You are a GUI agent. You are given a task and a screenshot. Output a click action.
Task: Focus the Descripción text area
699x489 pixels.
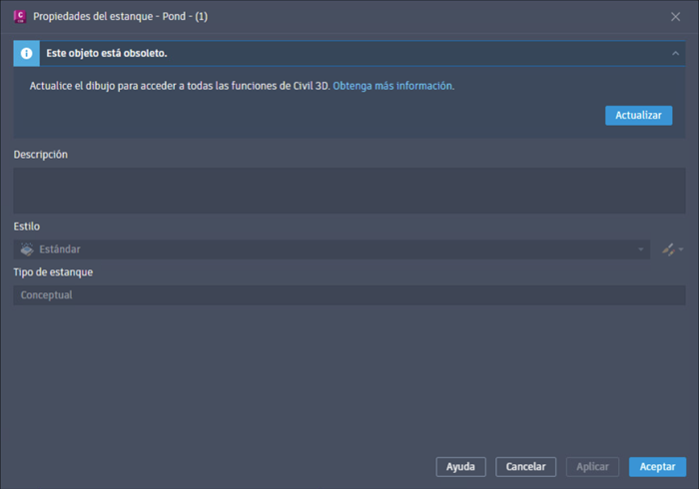click(349, 191)
